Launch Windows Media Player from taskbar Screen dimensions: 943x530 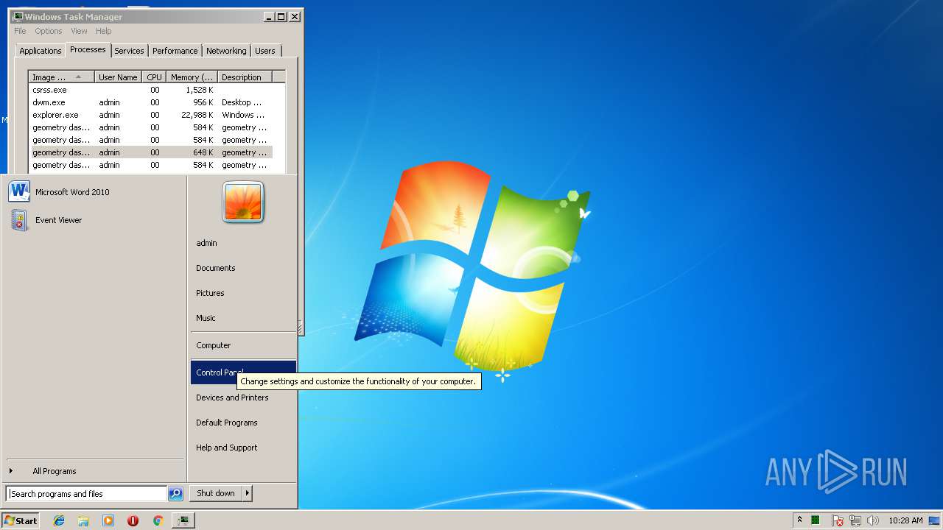(x=108, y=520)
